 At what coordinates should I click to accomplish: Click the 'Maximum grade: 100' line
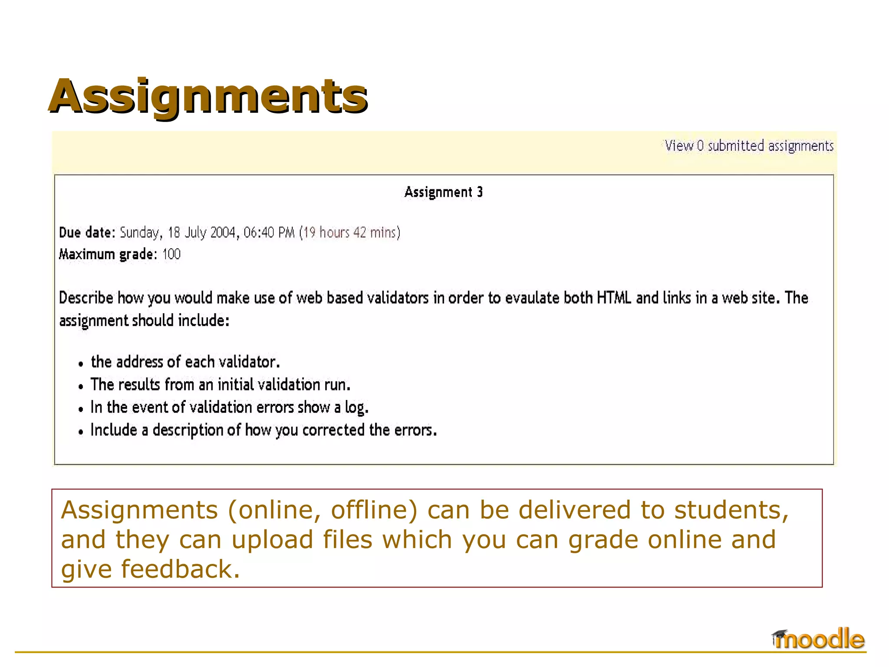click(120, 254)
